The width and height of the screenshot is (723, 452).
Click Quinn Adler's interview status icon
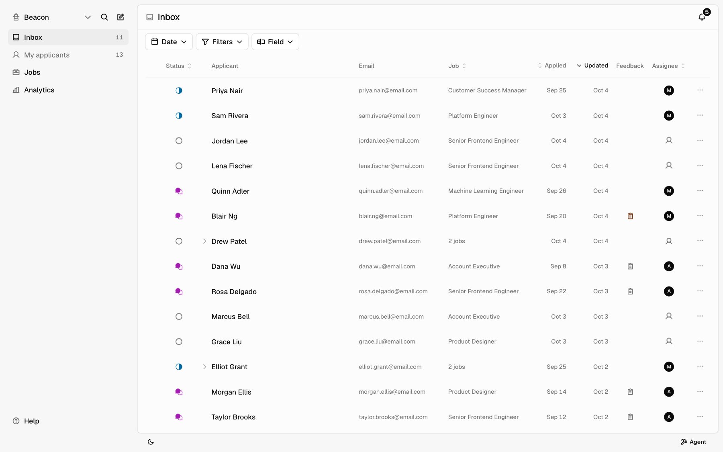pos(179,191)
